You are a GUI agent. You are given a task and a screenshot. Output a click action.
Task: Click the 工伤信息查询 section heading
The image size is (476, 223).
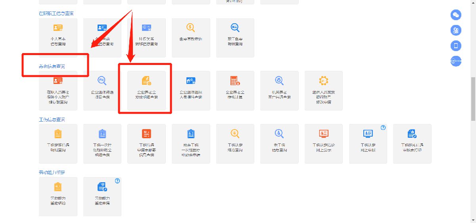click(52, 119)
